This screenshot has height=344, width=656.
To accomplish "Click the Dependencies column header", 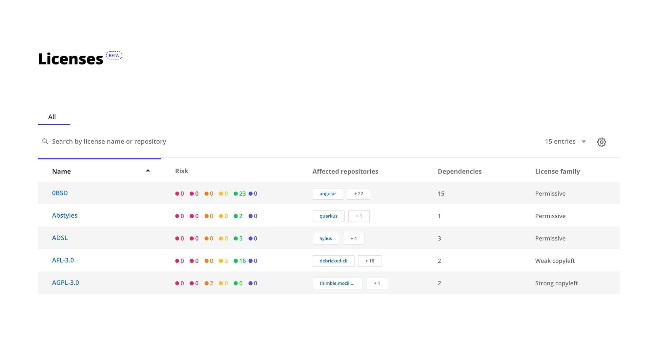I will tap(460, 172).
